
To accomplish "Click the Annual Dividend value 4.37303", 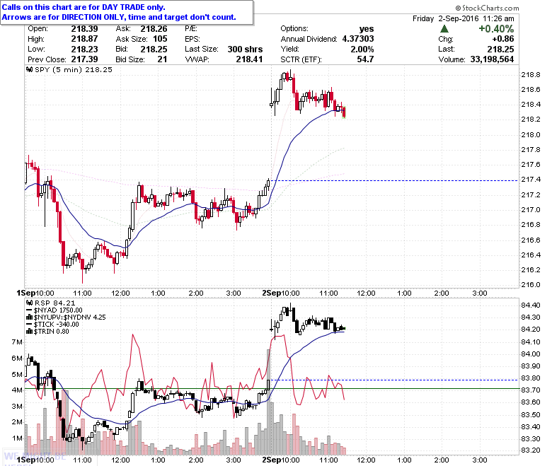I will pos(358,39).
